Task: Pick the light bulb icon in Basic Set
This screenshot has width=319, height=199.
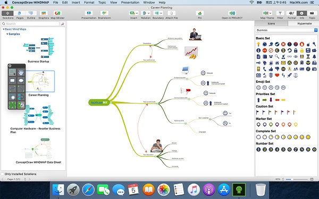Action: coord(258,44)
